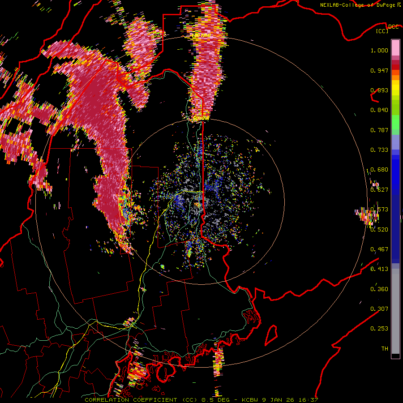This screenshot has height=403, width=403.
Task: Click the CORRELATION COEFFICIENT (CC) caption text
Action: point(141,400)
